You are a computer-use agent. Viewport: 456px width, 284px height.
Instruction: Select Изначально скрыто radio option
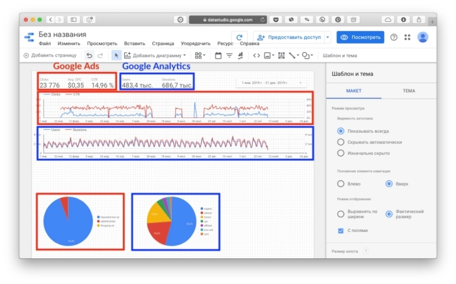[341, 153]
